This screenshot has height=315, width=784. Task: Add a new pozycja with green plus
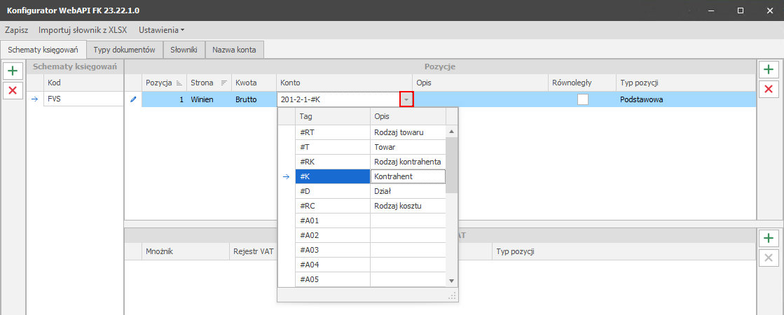pyautogui.click(x=769, y=69)
